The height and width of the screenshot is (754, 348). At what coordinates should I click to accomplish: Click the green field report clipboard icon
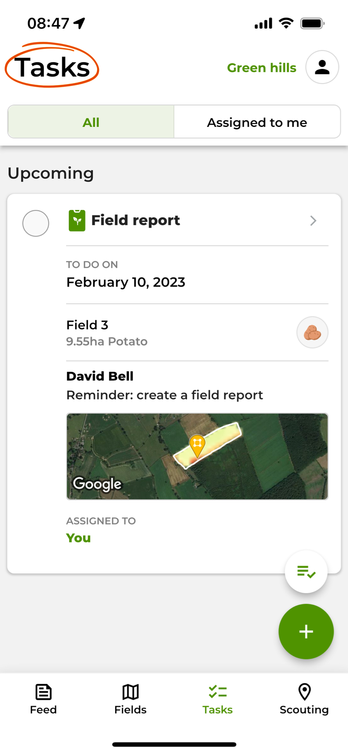tap(77, 221)
